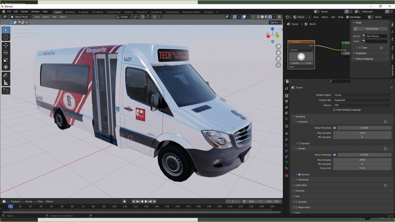395x222 pixels.
Task: Open the Modifier Properties wrench tab
Action: click(x=287, y=139)
